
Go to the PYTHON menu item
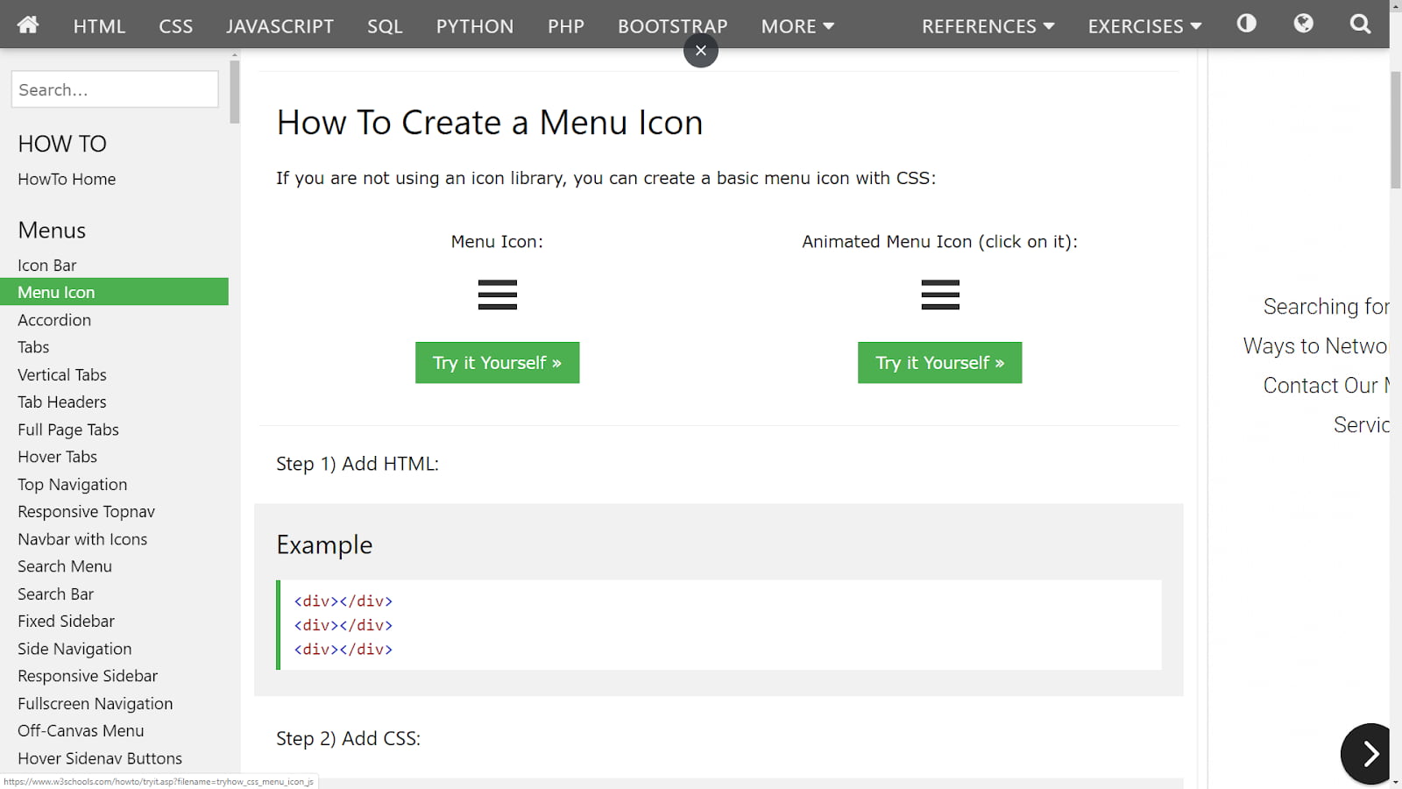pyautogui.click(x=475, y=26)
